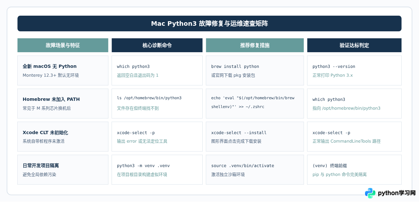Click the 'python学习网' site name
This screenshot has height=202, width=419.
coord(397,193)
